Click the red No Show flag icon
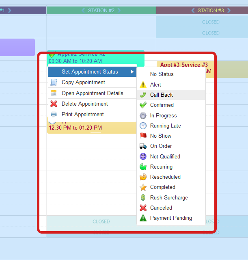 pyautogui.click(x=143, y=136)
